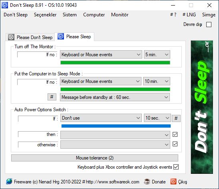
Task: Click the Don't Sleep green banner image
Action: click(x=202, y=107)
